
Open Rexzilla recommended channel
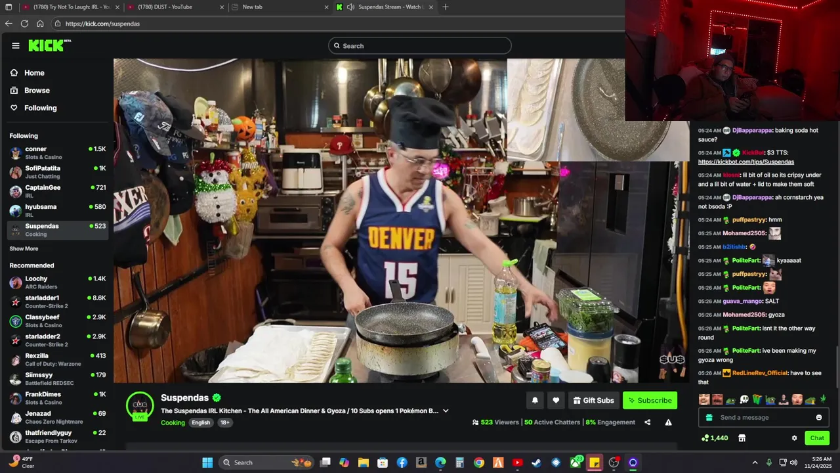tap(58, 359)
